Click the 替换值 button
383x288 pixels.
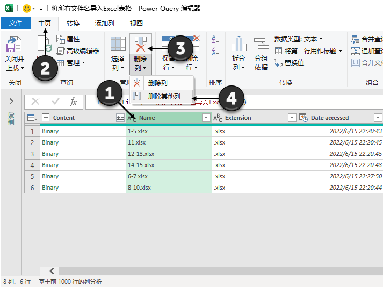[289, 63]
